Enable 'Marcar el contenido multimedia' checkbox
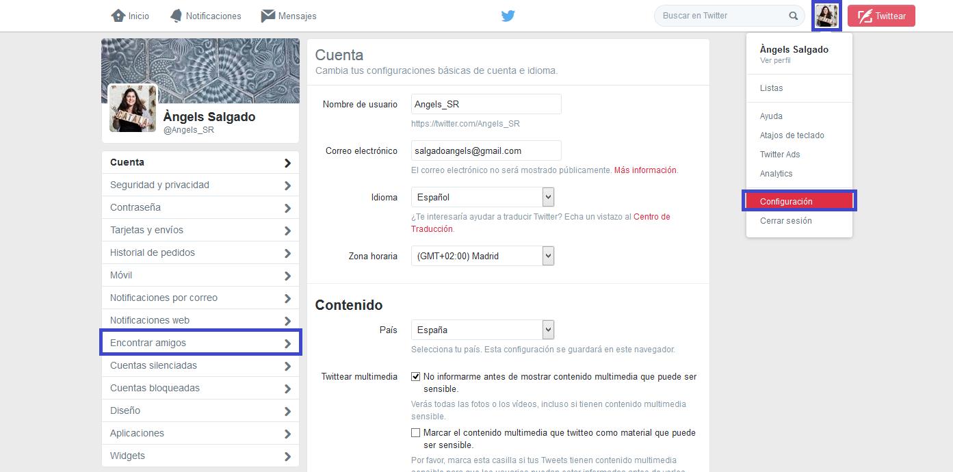Viewport: 953px width, 472px height. (x=415, y=433)
